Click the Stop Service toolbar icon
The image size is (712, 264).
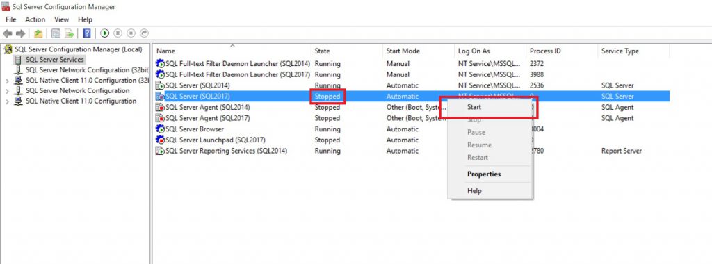point(131,33)
